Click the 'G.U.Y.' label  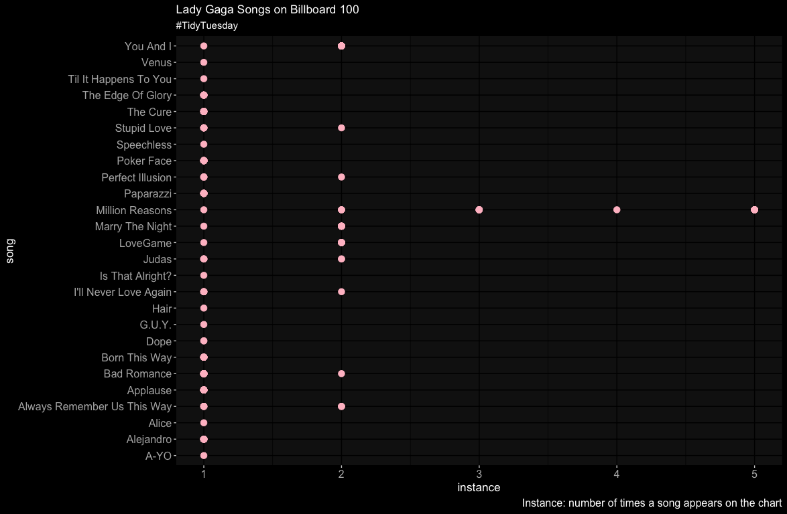tap(156, 325)
